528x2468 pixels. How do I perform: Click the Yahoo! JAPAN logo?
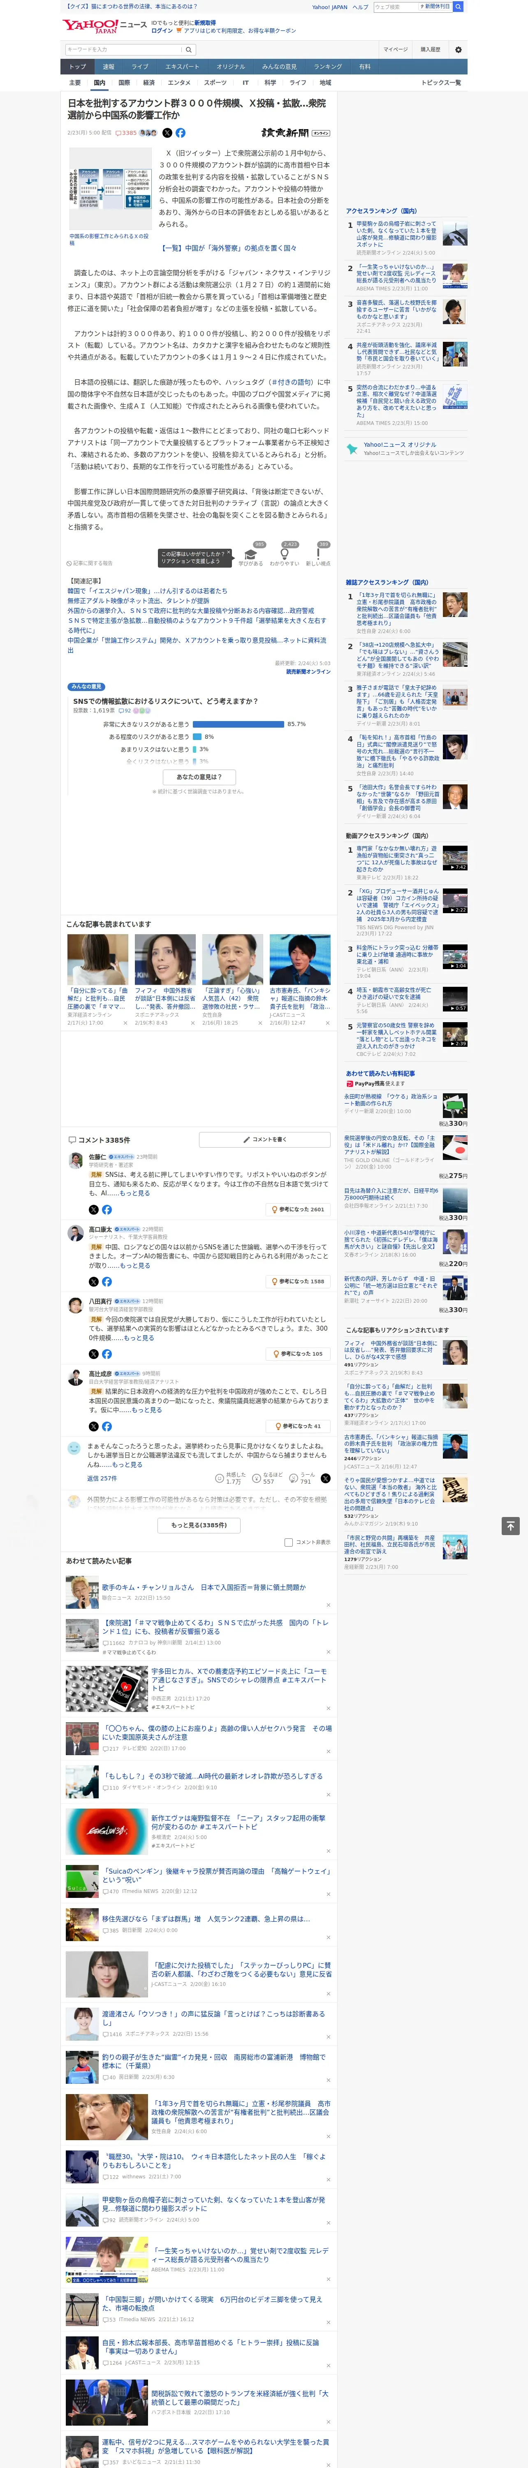coord(91,26)
